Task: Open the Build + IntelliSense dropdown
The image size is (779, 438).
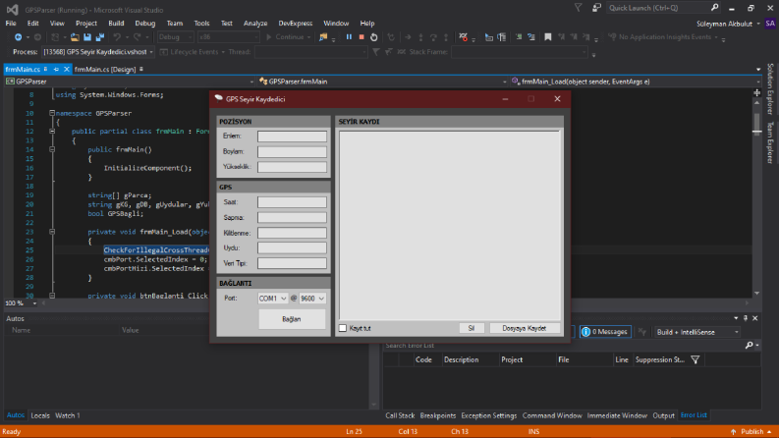Action: [x=697, y=332]
